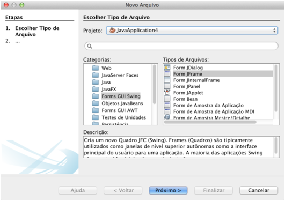Select Testes de Unidades category
This screenshot has height=201, width=285.
(x=123, y=117)
